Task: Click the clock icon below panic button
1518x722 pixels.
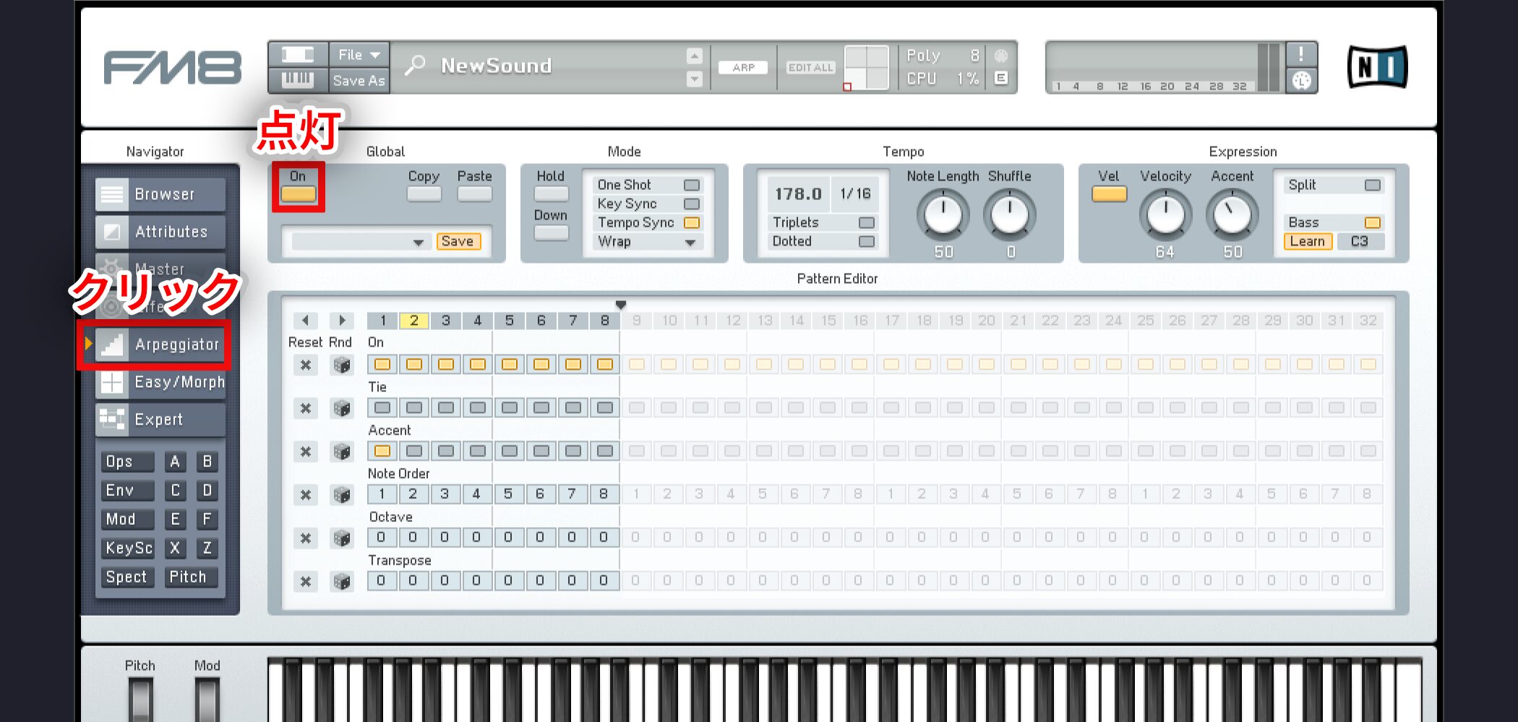Action: tap(1301, 80)
